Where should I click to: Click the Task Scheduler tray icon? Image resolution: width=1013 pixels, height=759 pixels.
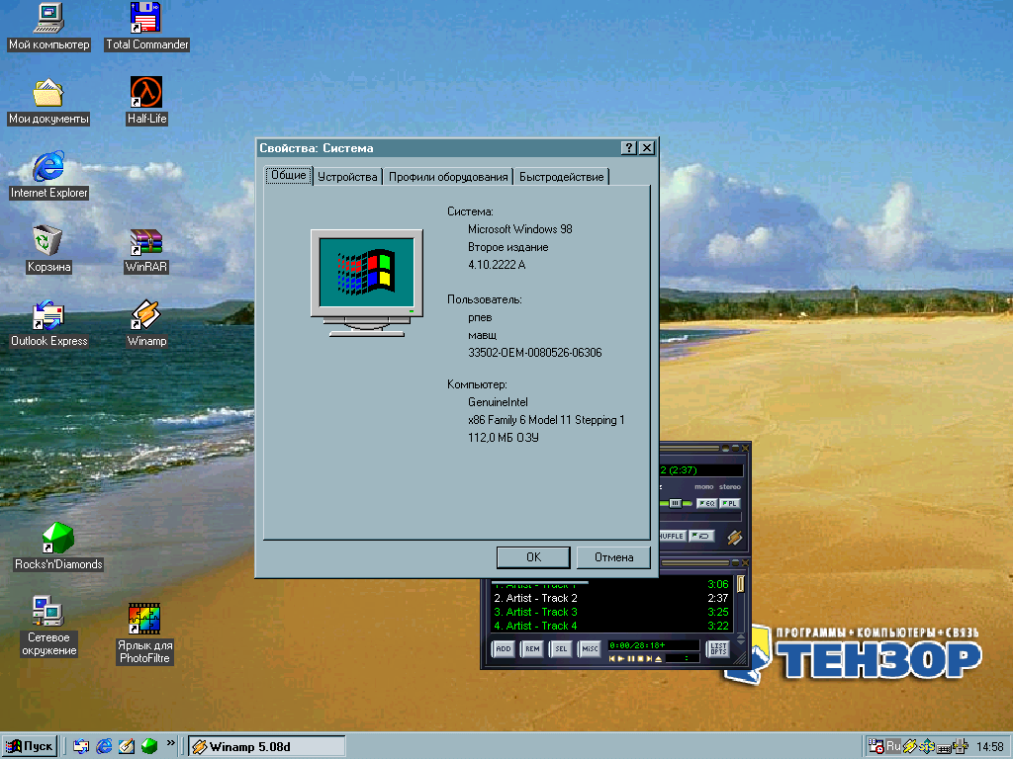coord(876,746)
